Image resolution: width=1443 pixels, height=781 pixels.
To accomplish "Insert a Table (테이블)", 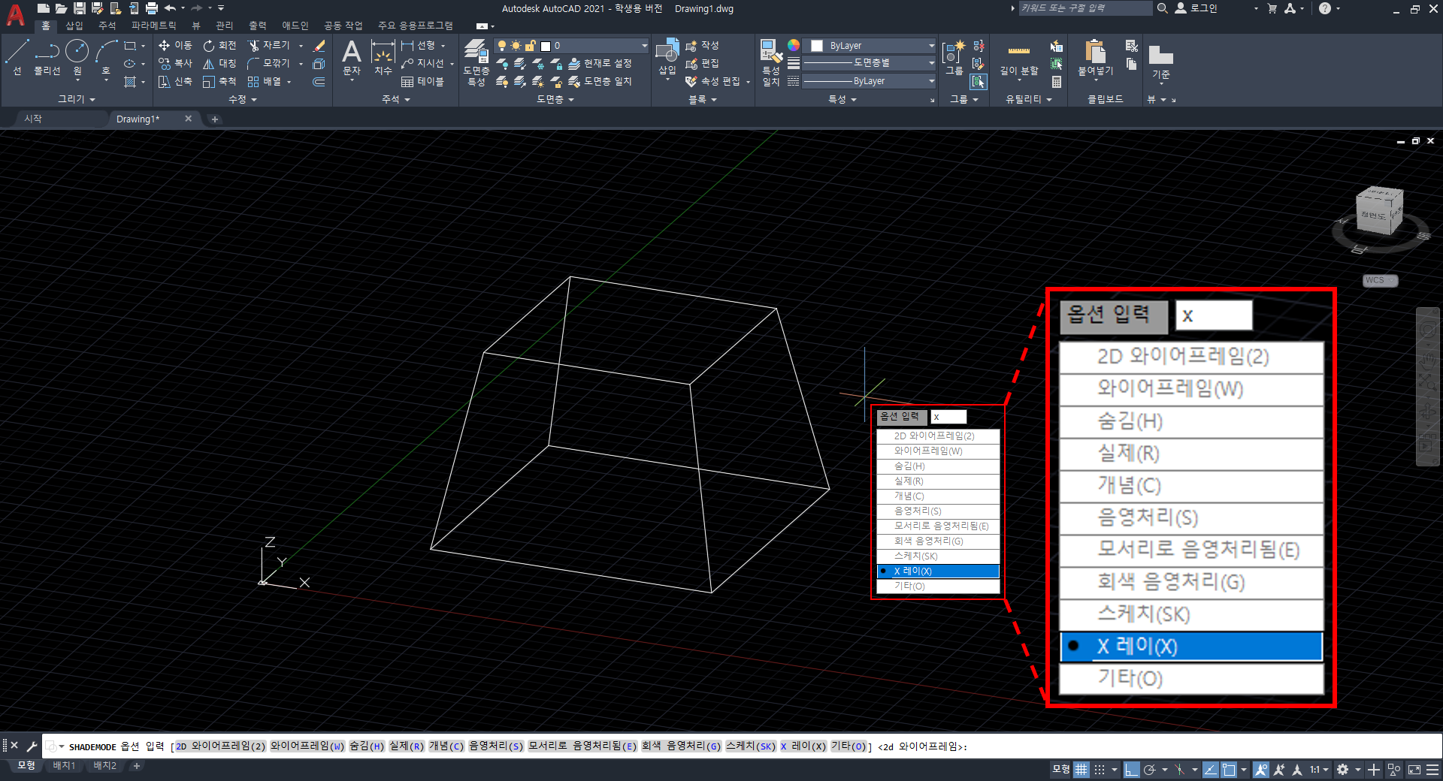I will tap(422, 81).
